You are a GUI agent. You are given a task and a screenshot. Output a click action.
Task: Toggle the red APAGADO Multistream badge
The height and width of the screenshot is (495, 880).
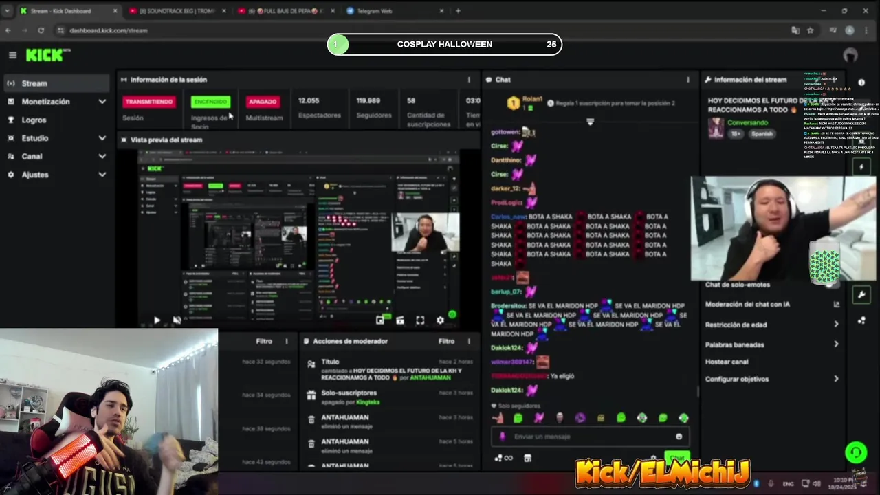pyautogui.click(x=263, y=102)
